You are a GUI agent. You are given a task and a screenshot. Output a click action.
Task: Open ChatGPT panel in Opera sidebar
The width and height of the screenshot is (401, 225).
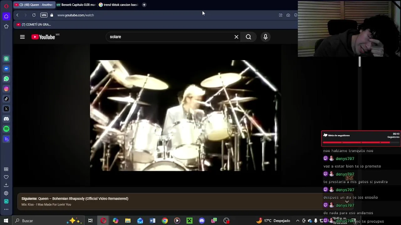point(6,59)
